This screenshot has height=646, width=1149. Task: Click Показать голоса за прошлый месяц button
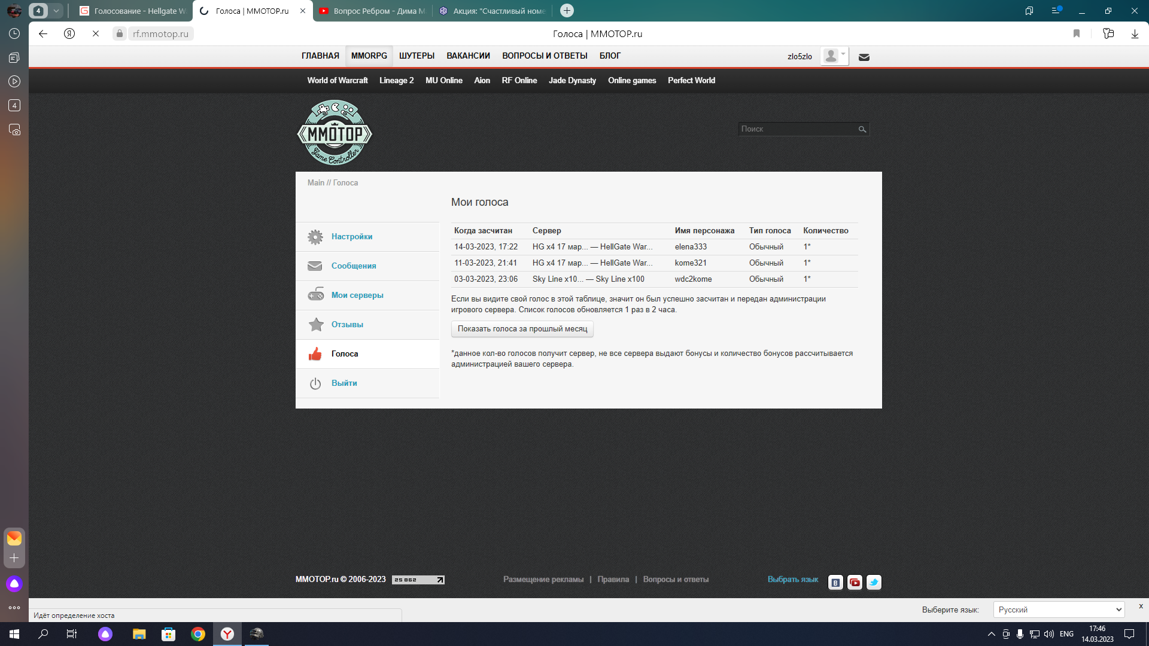(522, 329)
